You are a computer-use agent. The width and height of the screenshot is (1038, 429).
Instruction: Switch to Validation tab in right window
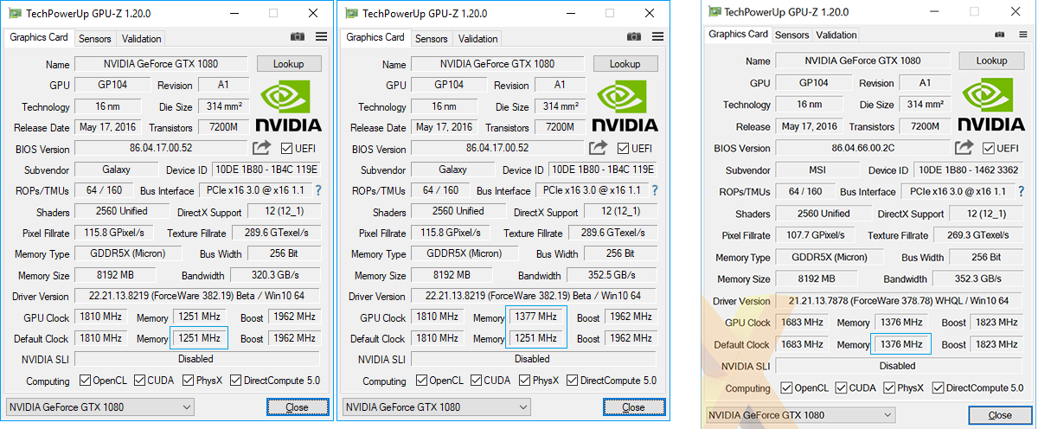click(836, 35)
